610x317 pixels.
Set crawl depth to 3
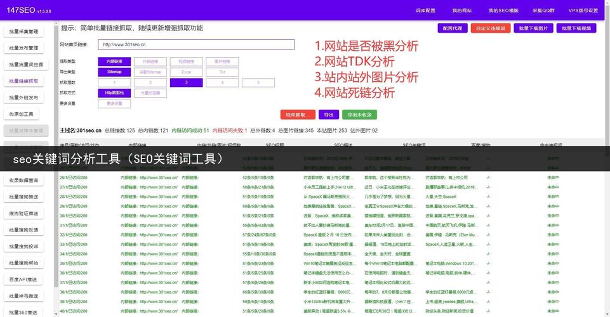click(187, 82)
